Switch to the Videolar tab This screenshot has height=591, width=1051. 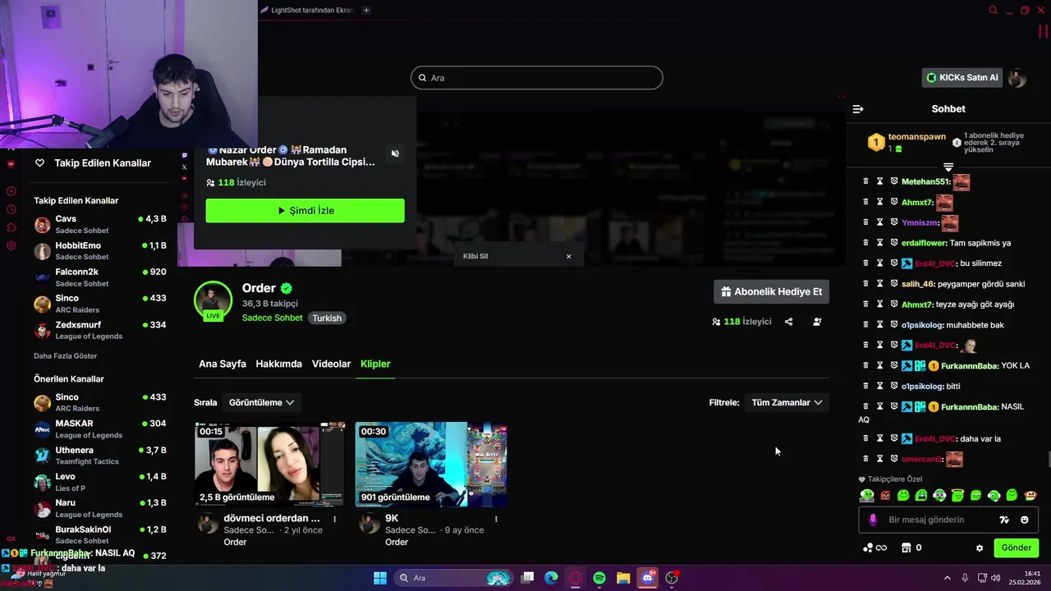(331, 364)
